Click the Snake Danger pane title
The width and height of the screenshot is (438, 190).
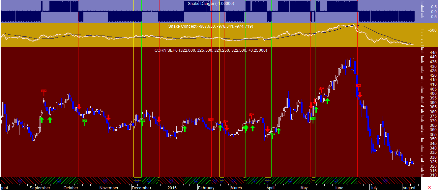[x=211, y=4]
